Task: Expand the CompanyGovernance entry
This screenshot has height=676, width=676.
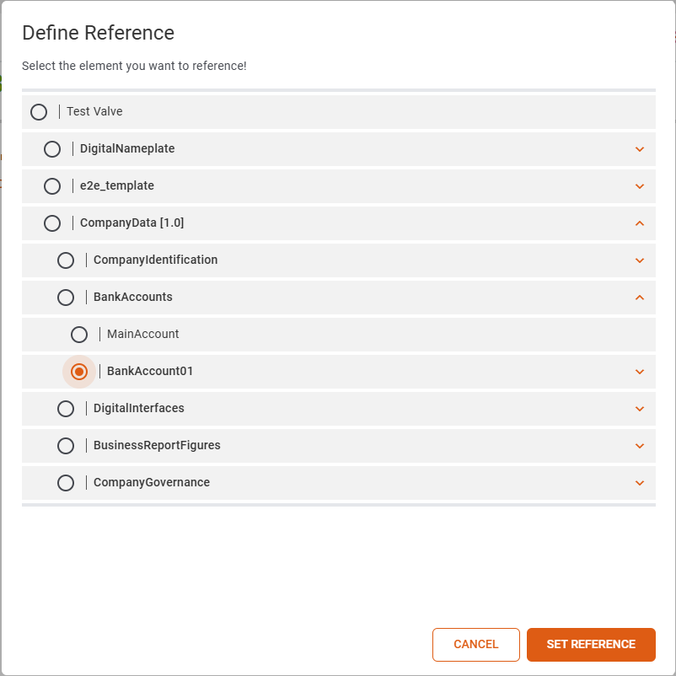Action: 640,482
